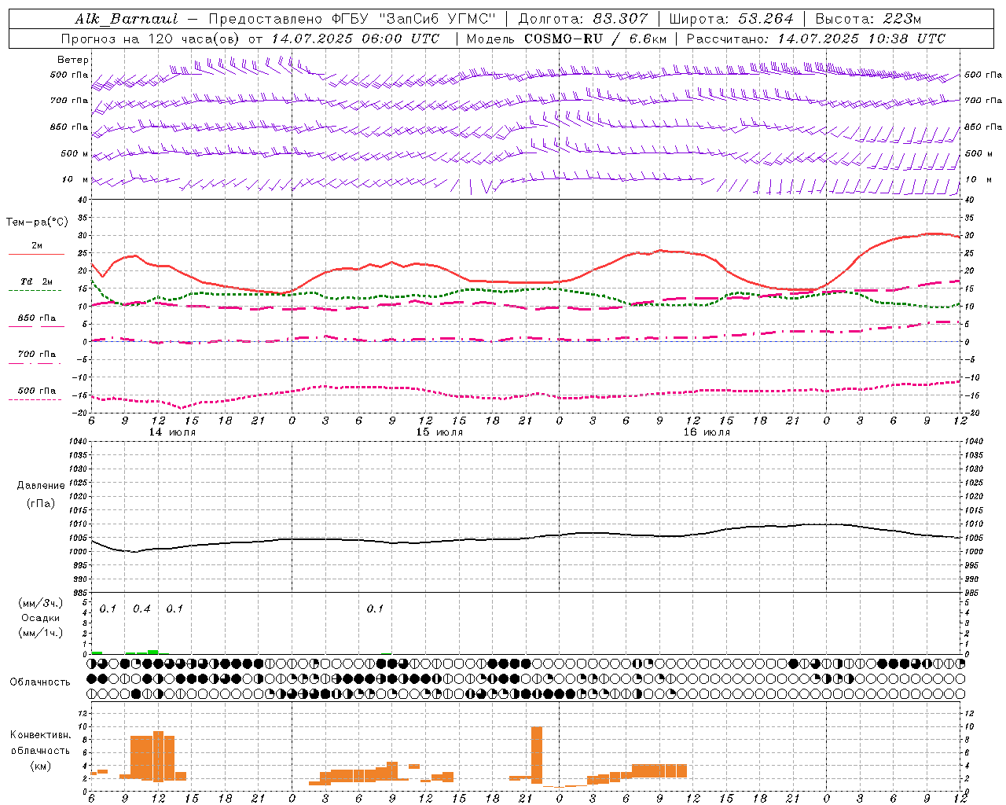
Task: Click the Alk_Barnaul station title
Action: (x=126, y=20)
